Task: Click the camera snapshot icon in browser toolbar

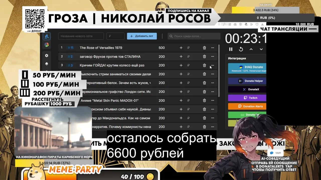Action: coord(235,24)
